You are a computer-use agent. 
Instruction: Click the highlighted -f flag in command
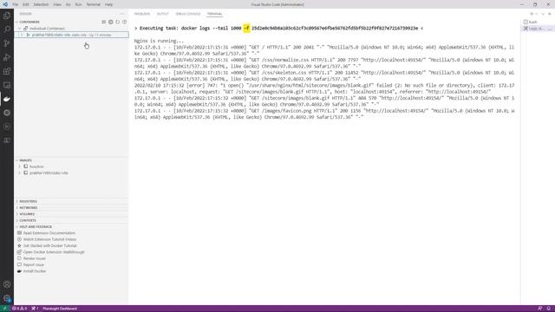click(x=246, y=28)
